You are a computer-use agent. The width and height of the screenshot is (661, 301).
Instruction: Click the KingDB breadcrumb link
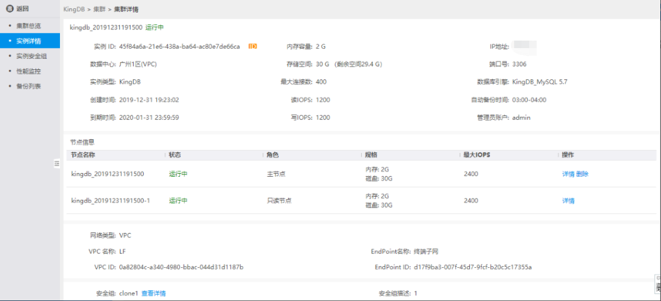(x=74, y=10)
